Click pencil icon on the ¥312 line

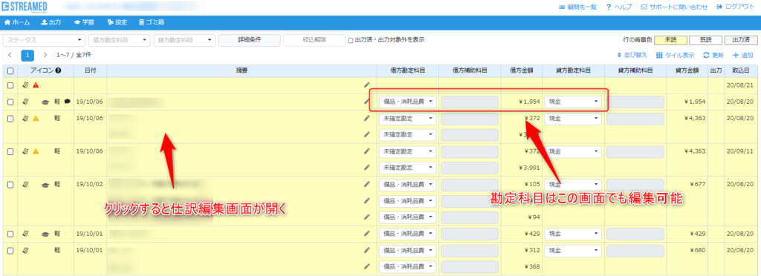click(x=367, y=250)
